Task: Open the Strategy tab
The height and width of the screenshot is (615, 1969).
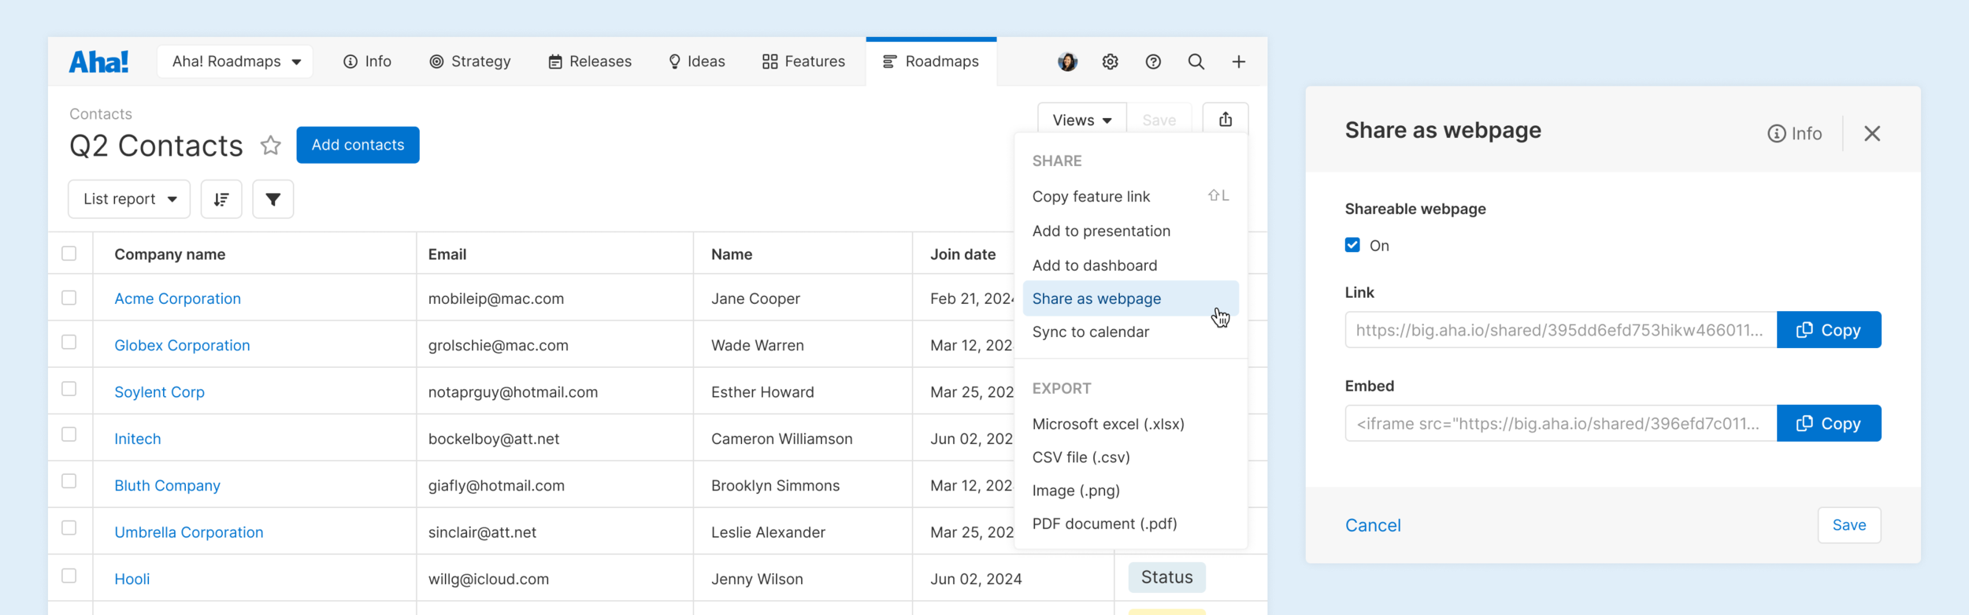Action: pos(470,61)
